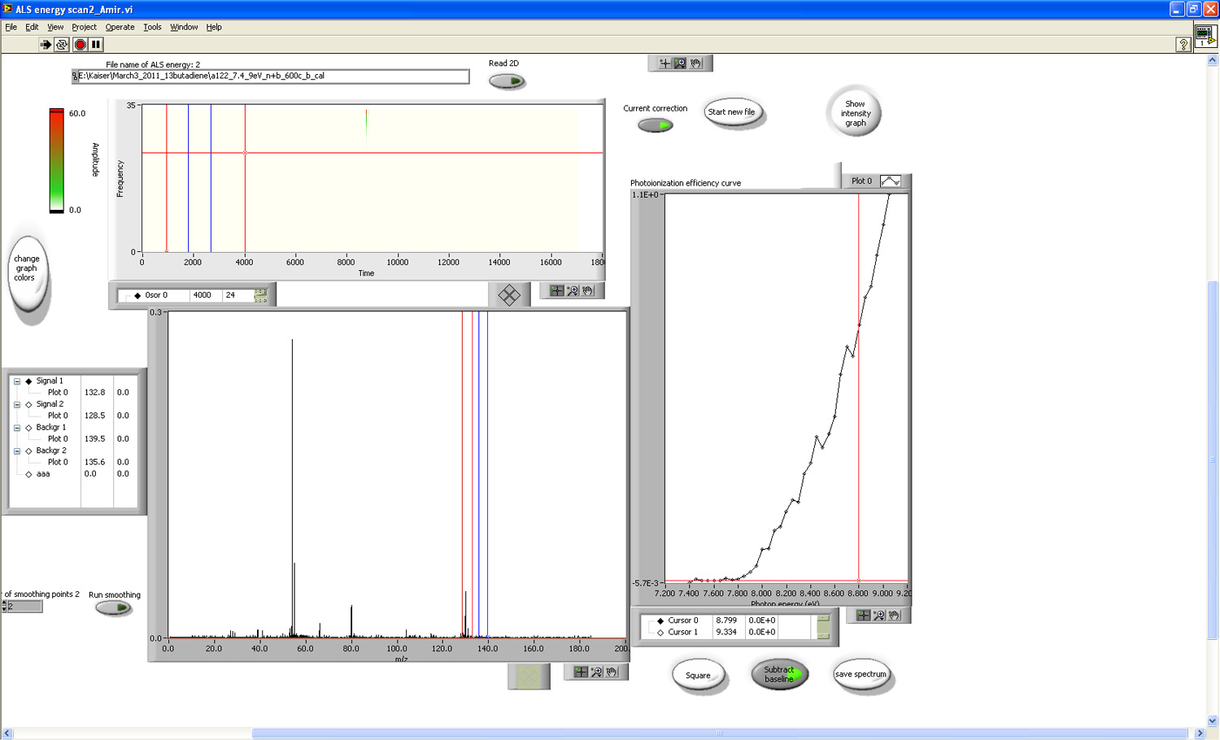
Task: Click the diamond cursor mover control
Action: point(509,295)
